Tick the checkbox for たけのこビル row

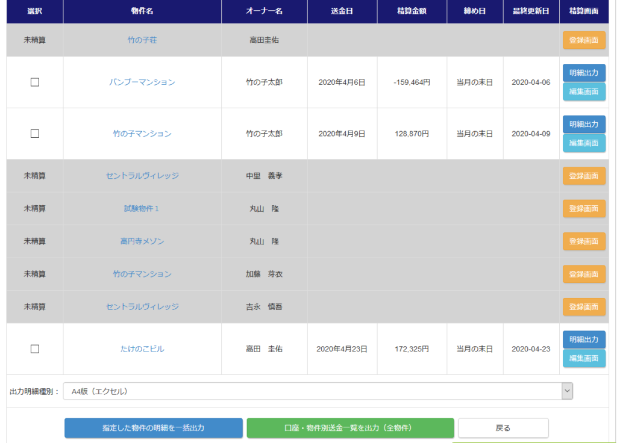pos(35,349)
